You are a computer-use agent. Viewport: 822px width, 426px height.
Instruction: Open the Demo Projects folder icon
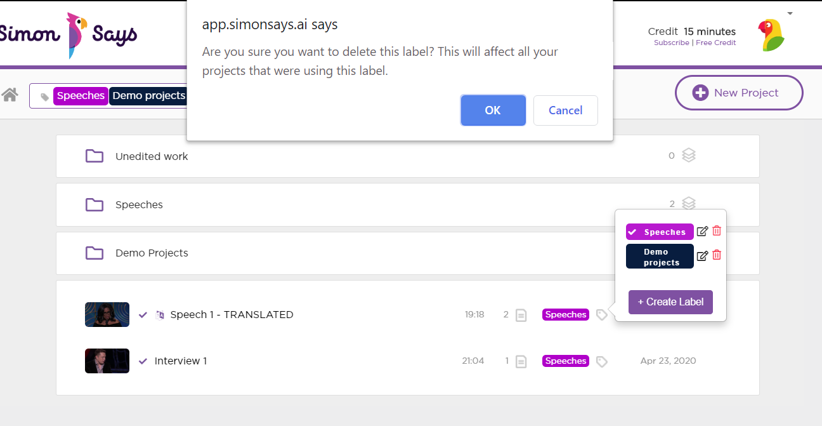pyautogui.click(x=95, y=253)
